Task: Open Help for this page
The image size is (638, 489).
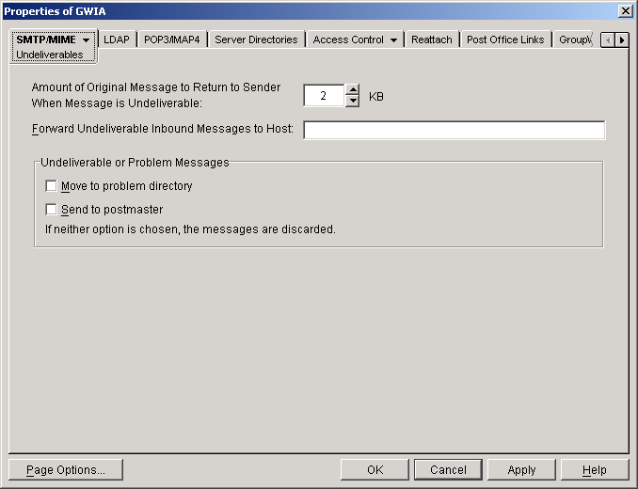Action: [595, 470]
